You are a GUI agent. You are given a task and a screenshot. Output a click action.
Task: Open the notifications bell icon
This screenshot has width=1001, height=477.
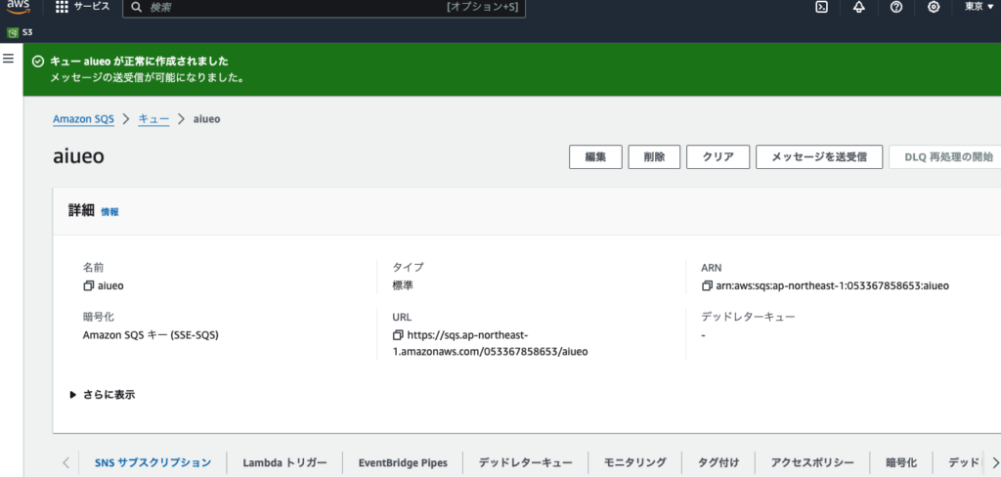(x=859, y=7)
